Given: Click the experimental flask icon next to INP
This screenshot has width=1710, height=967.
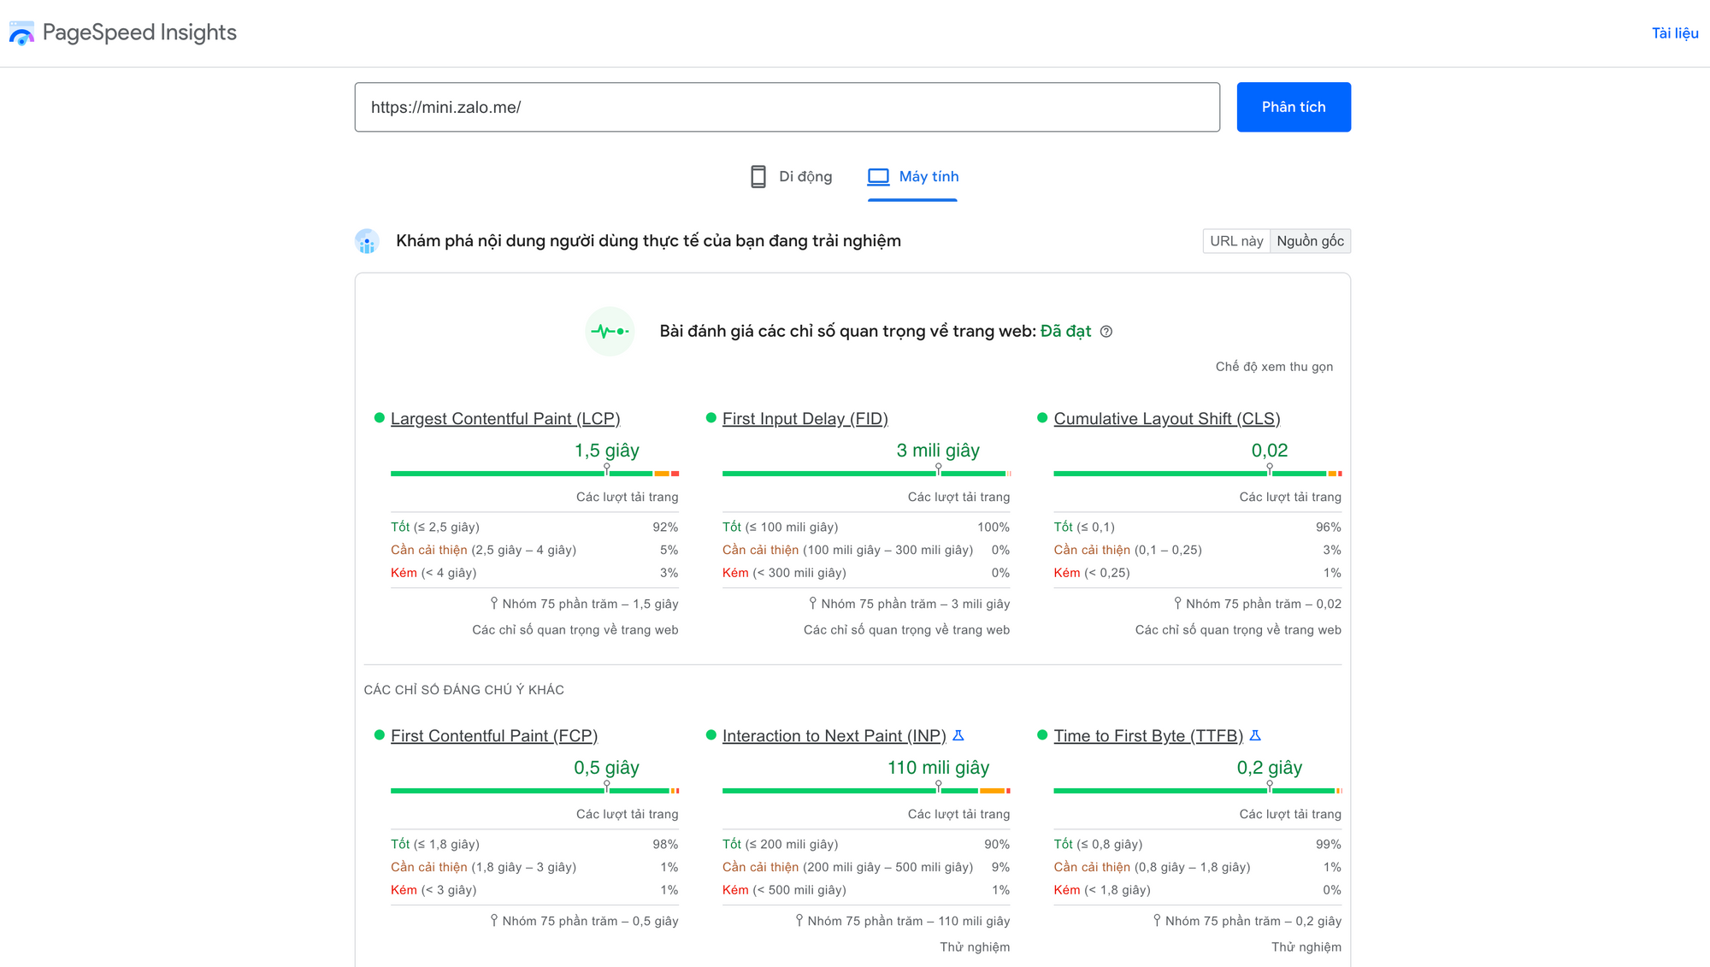Looking at the screenshot, I should (958, 735).
